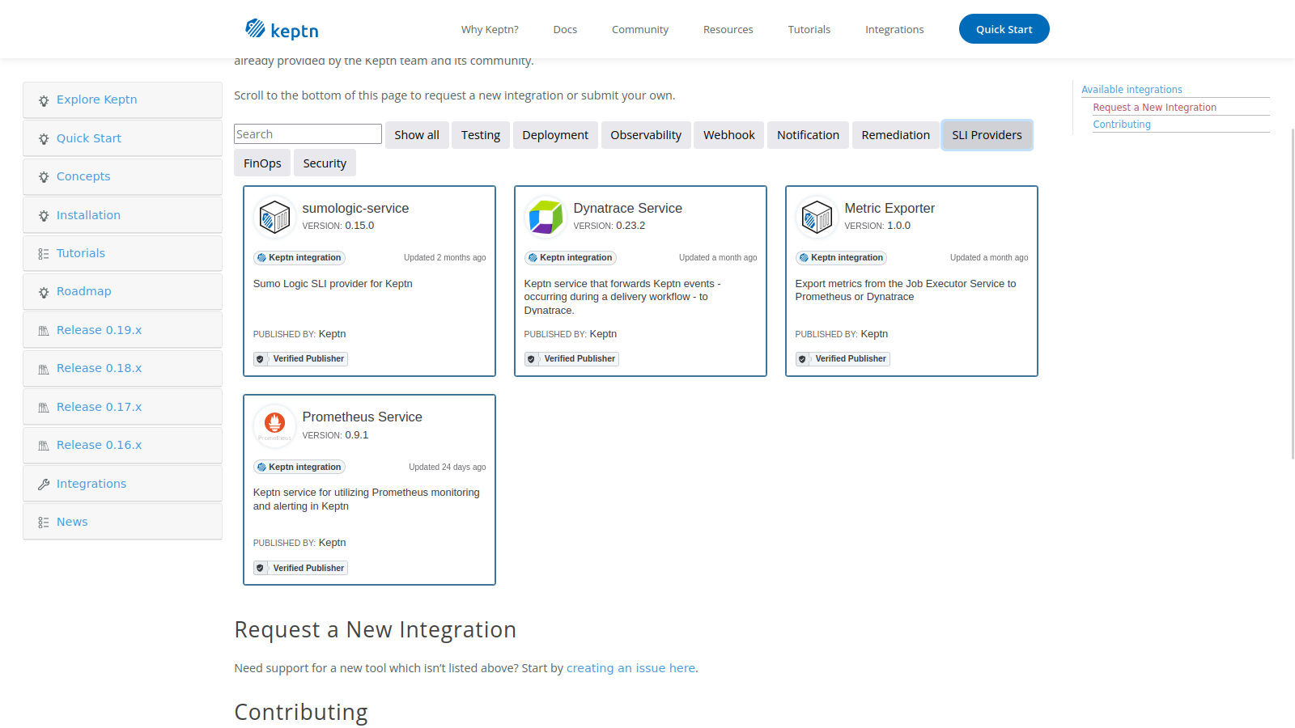Image resolution: width=1295 pixels, height=728 pixels.
Task: Click the Keptn integration badge on Dynatrace Service card
Action: (571, 258)
